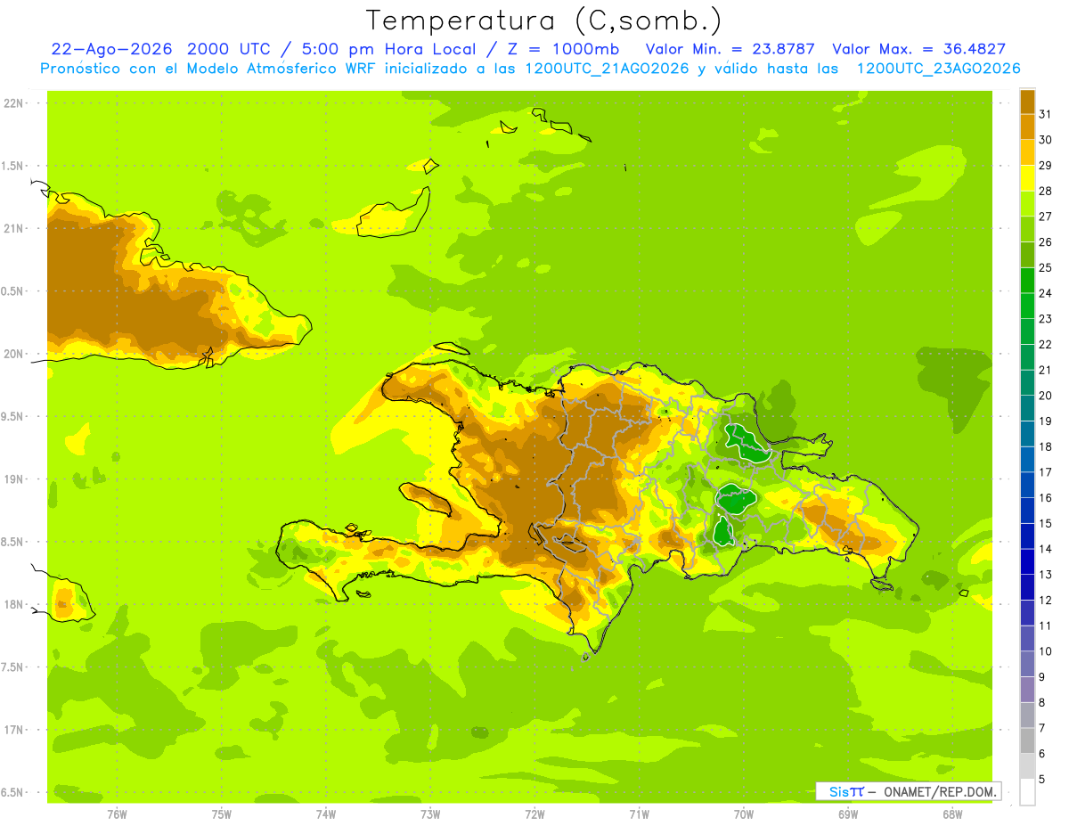Click the Valor Max. = 36.4827 text

pos(918,49)
